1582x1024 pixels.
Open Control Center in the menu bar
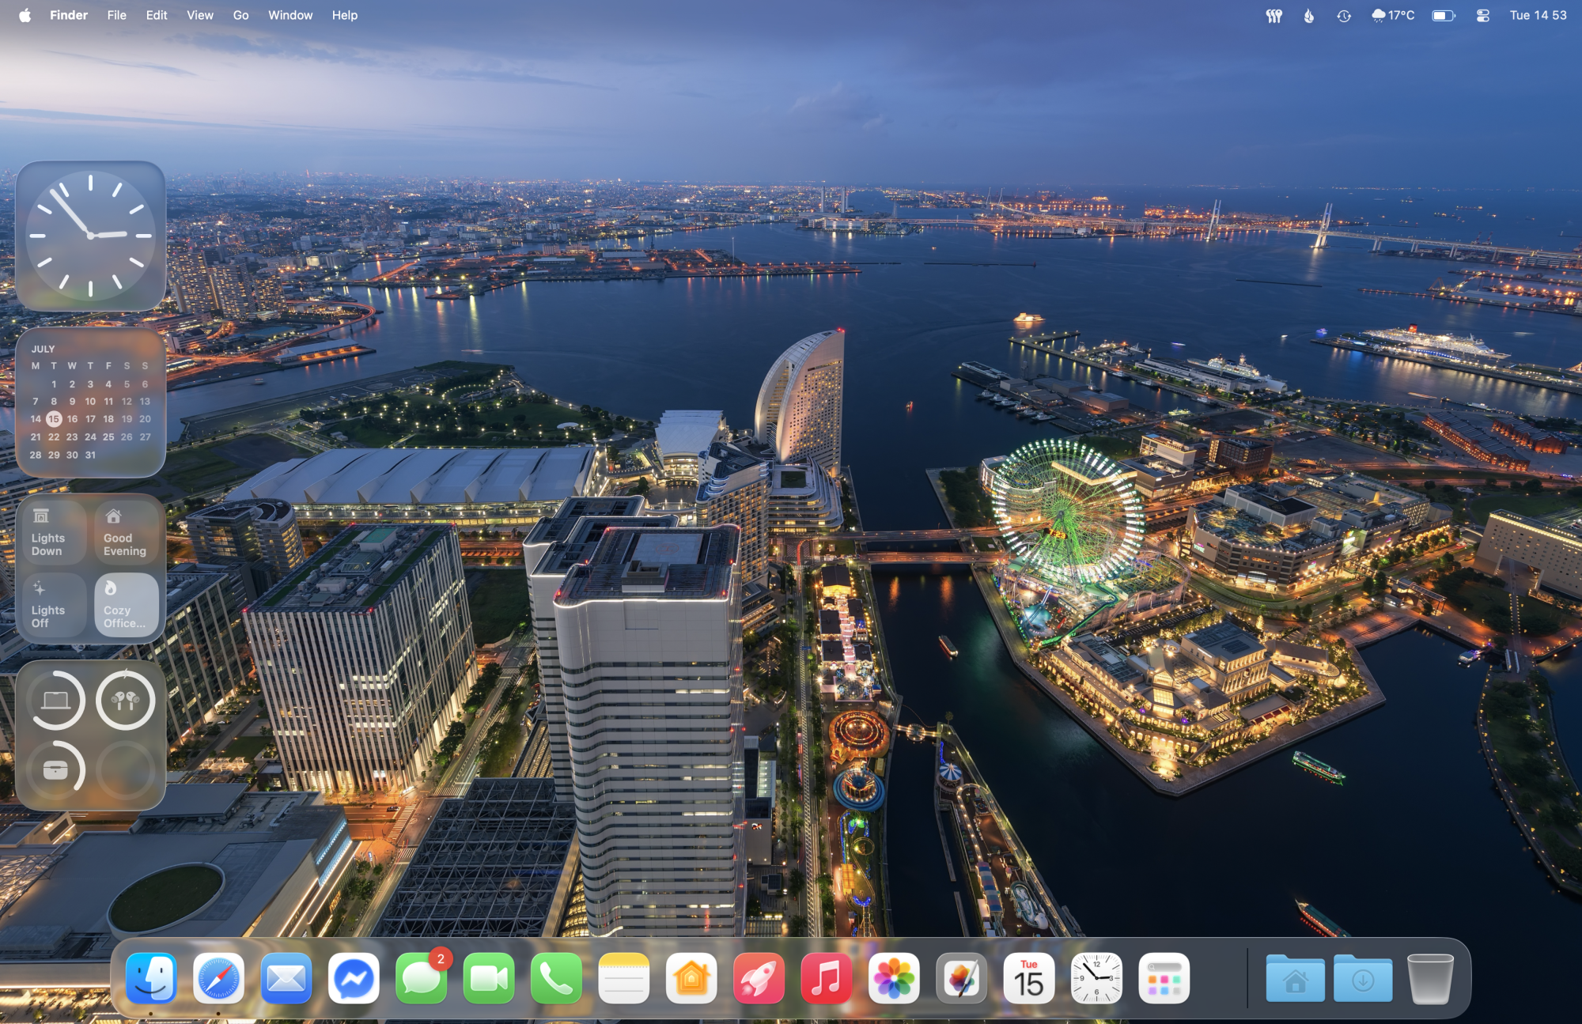(1482, 15)
